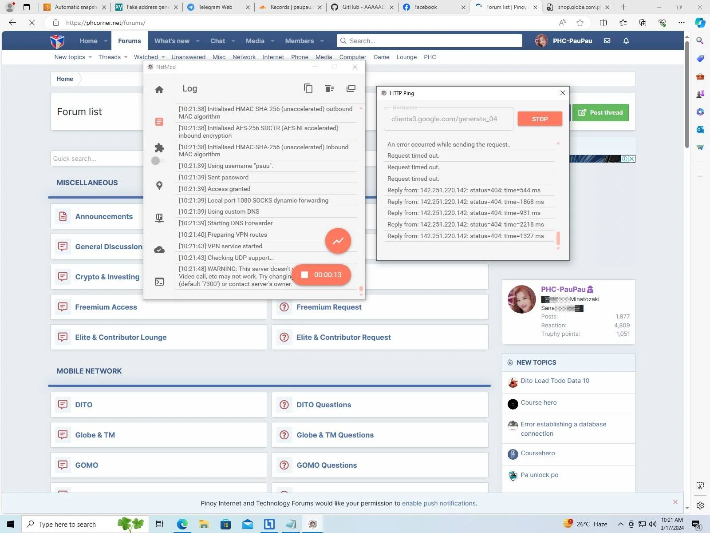Screen dimensions: 710x533
Task: Expand Media dropdown arrow in navbar
Action: (272, 41)
